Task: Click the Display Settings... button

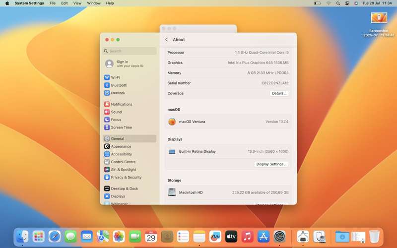Action: (271, 164)
